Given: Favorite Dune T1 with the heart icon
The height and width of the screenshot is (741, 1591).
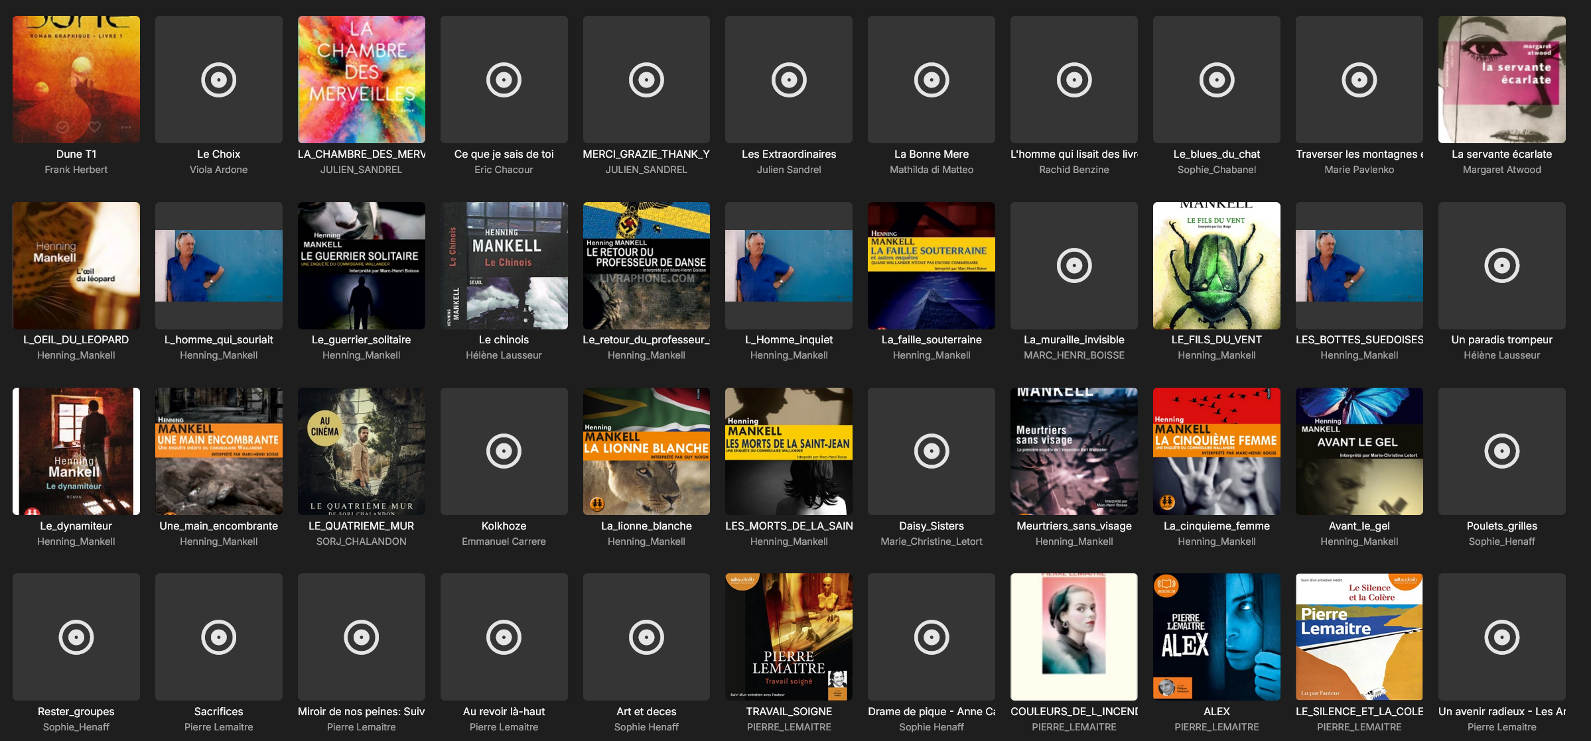Looking at the screenshot, I should click(x=95, y=127).
